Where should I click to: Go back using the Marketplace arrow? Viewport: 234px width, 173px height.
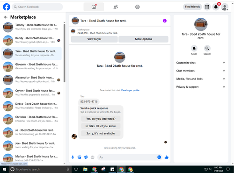[6, 17]
